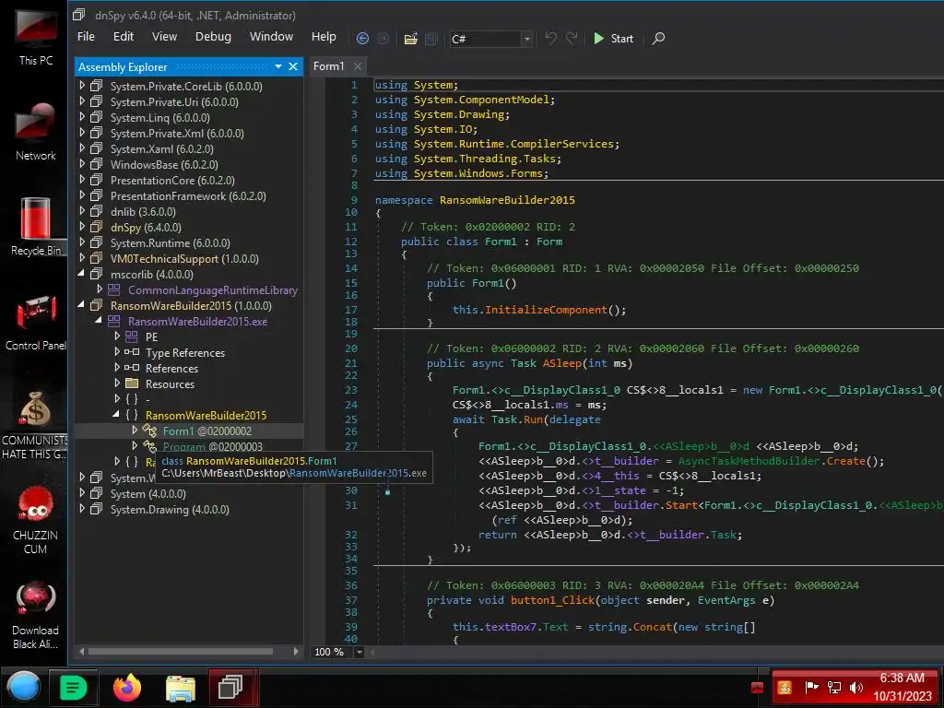Click the Open file folder icon
The height and width of the screenshot is (708, 944).
click(410, 39)
